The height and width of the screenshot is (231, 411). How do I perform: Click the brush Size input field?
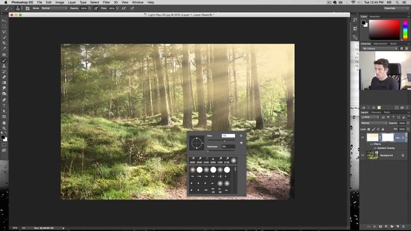click(x=228, y=135)
